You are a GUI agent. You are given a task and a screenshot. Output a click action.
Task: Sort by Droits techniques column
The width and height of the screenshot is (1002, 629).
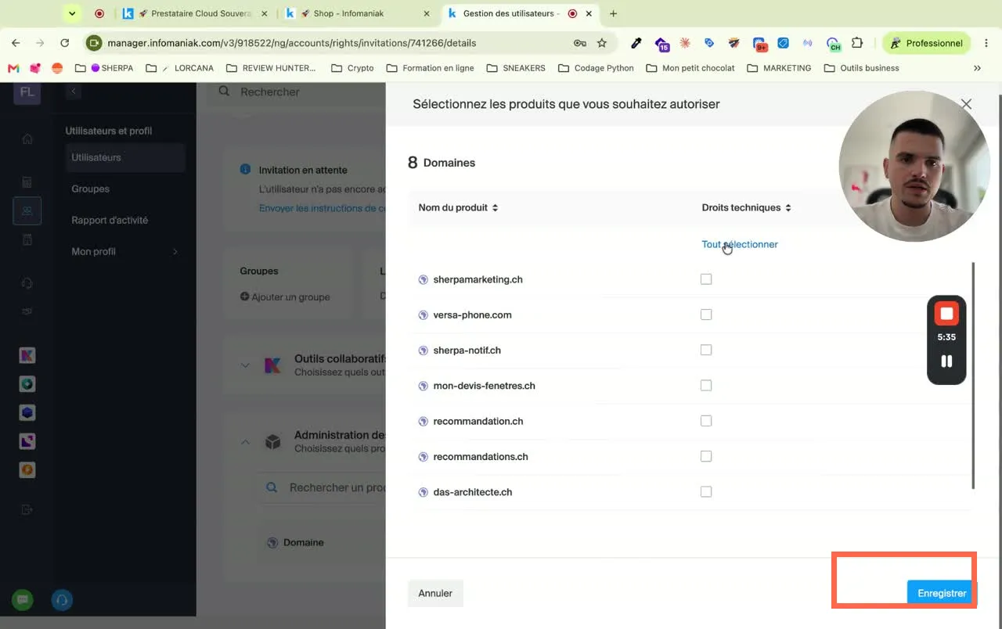(746, 207)
